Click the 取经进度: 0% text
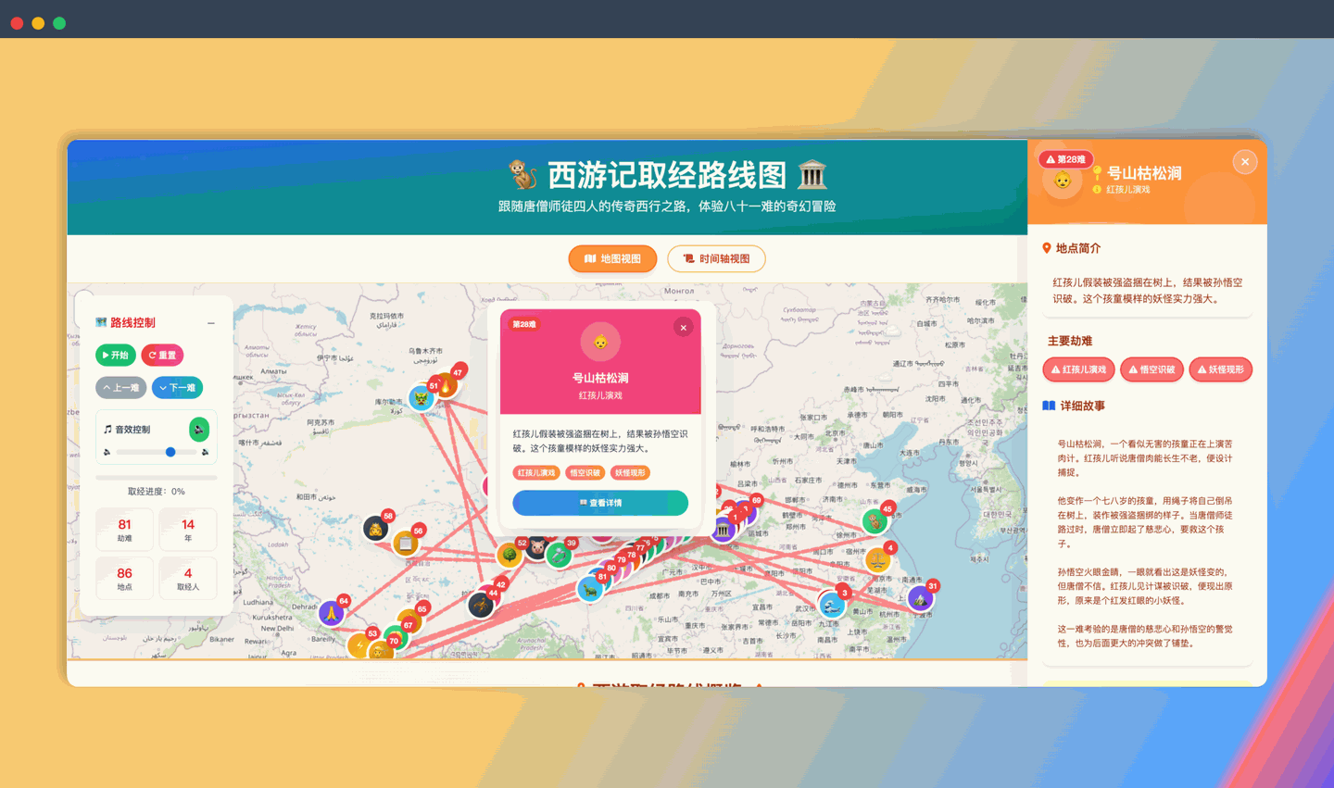Image resolution: width=1334 pixels, height=788 pixels. pos(156,492)
